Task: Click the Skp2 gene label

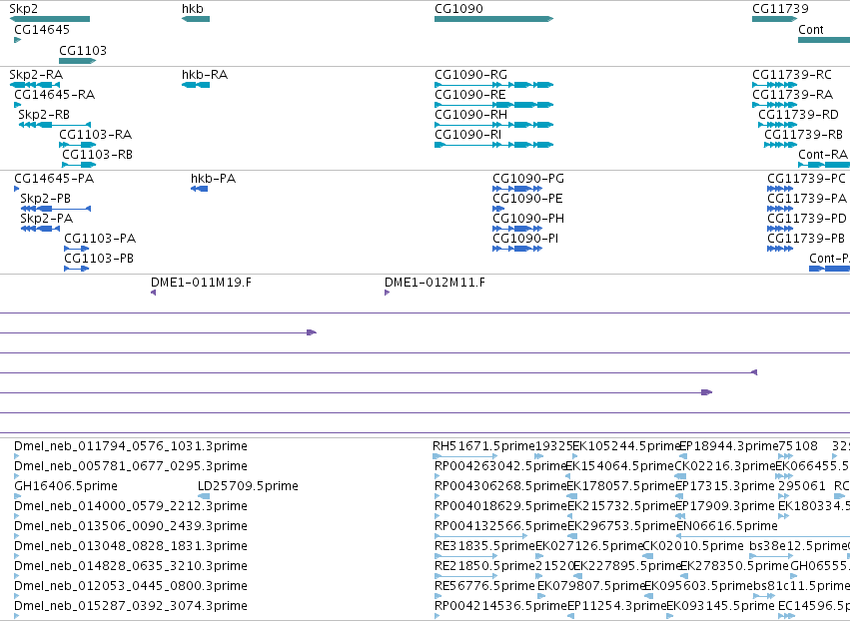Action: [x=23, y=9]
